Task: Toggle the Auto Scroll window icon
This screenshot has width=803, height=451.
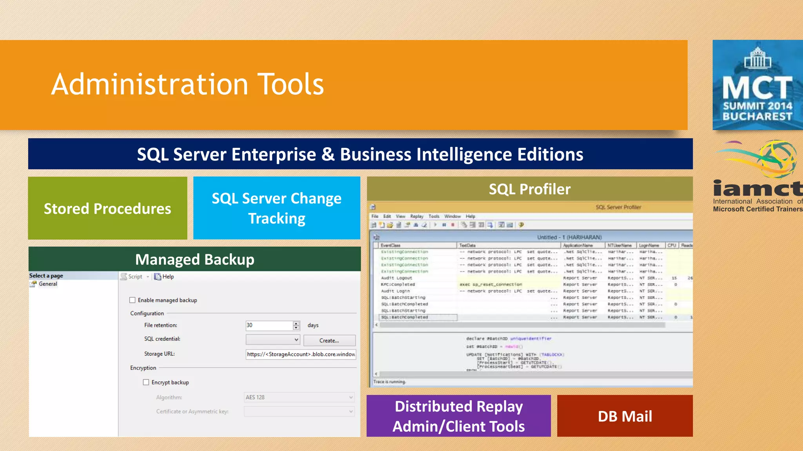Action: tap(490, 225)
